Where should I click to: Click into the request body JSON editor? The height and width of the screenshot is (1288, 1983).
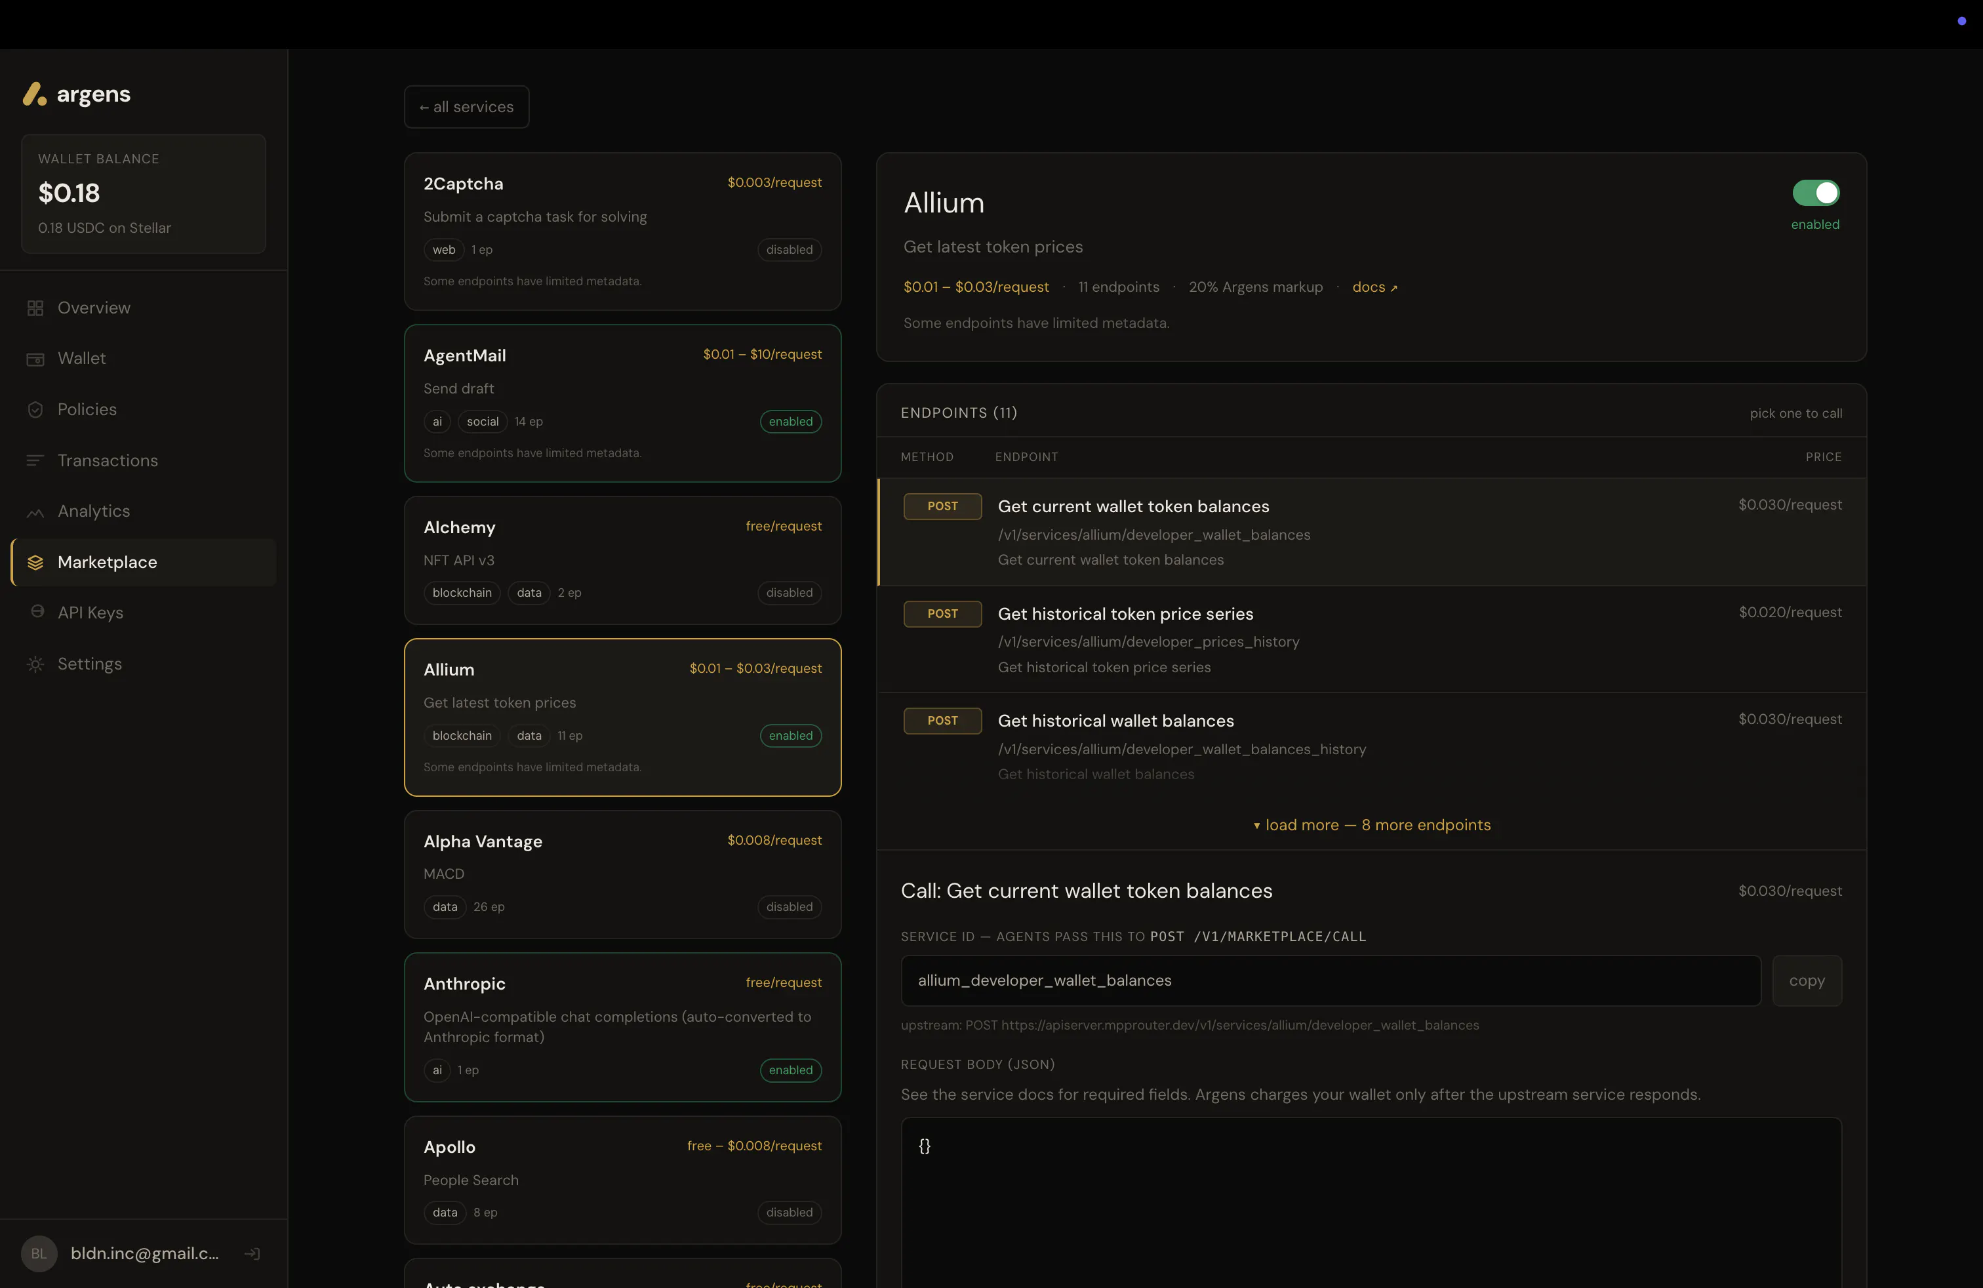tap(1371, 1203)
